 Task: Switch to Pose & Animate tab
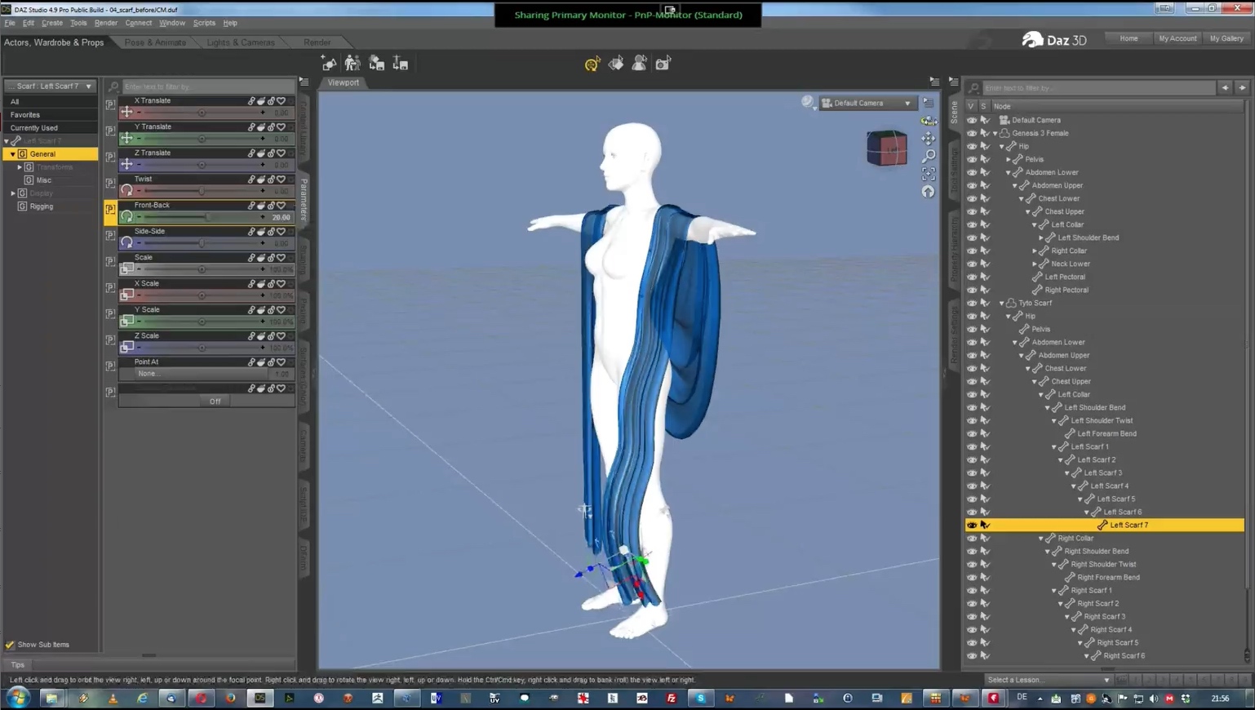(155, 42)
